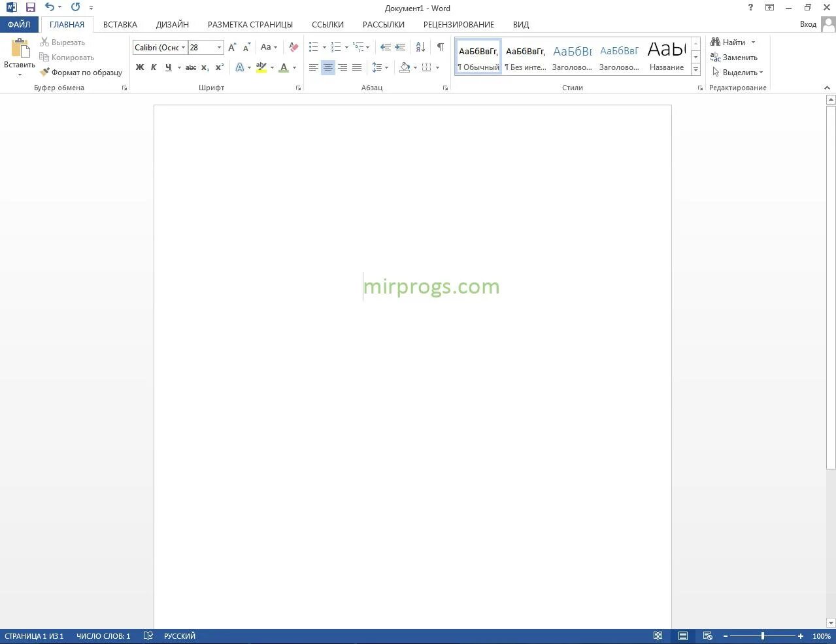Click the zoom slider handle
The width and height of the screenshot is (836, 644).
763,636
